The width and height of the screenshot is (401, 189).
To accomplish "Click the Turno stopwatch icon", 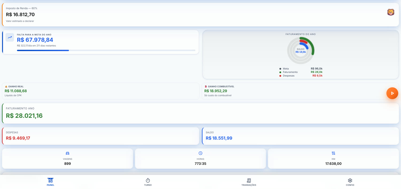I will point(148,180).
